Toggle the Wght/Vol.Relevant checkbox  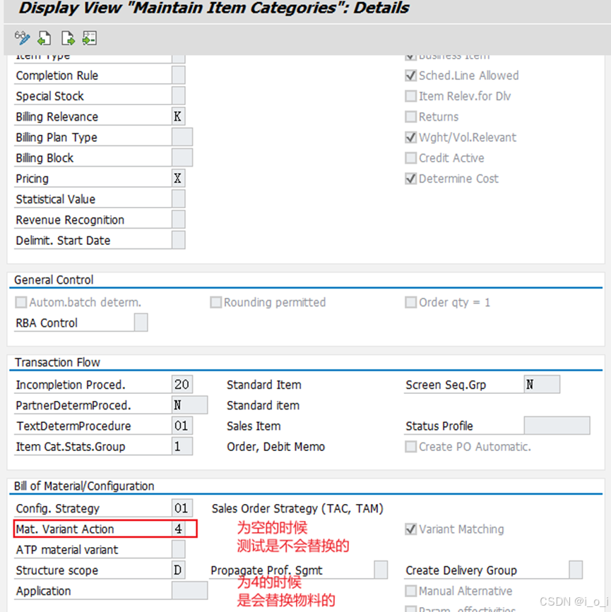[x=410, y=138]
